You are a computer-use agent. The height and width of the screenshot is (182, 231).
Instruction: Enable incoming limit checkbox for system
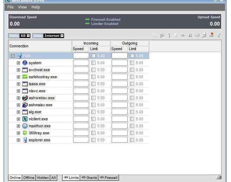[93, 63]
